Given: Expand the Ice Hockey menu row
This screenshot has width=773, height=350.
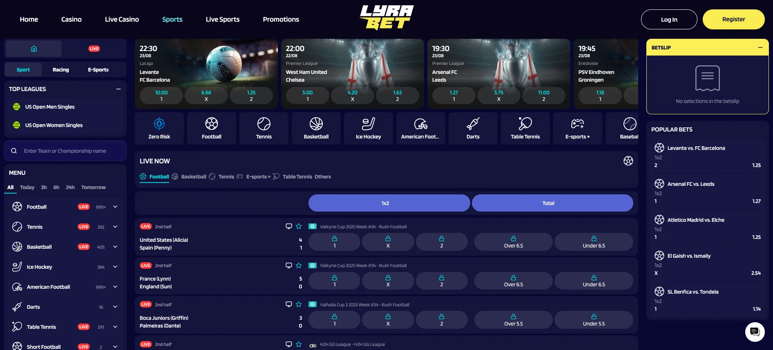Looking at the screenshot, I should tap(115, 267).
